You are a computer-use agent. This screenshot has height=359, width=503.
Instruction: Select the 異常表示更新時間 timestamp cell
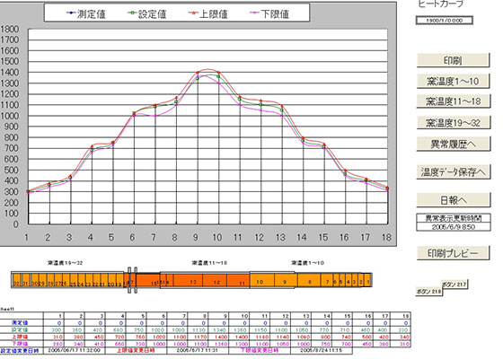coord(454,226)
